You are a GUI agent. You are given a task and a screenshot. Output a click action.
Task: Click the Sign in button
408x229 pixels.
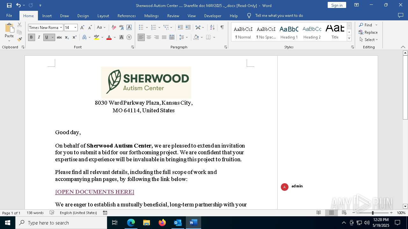[x=337, y=5]
